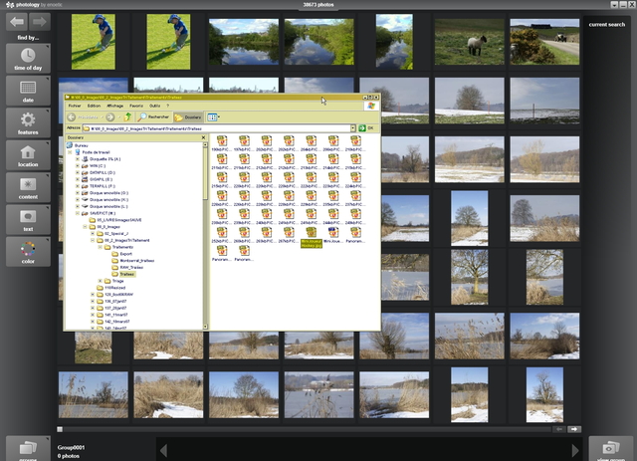Open the Favoris menu

pos(135,105)
